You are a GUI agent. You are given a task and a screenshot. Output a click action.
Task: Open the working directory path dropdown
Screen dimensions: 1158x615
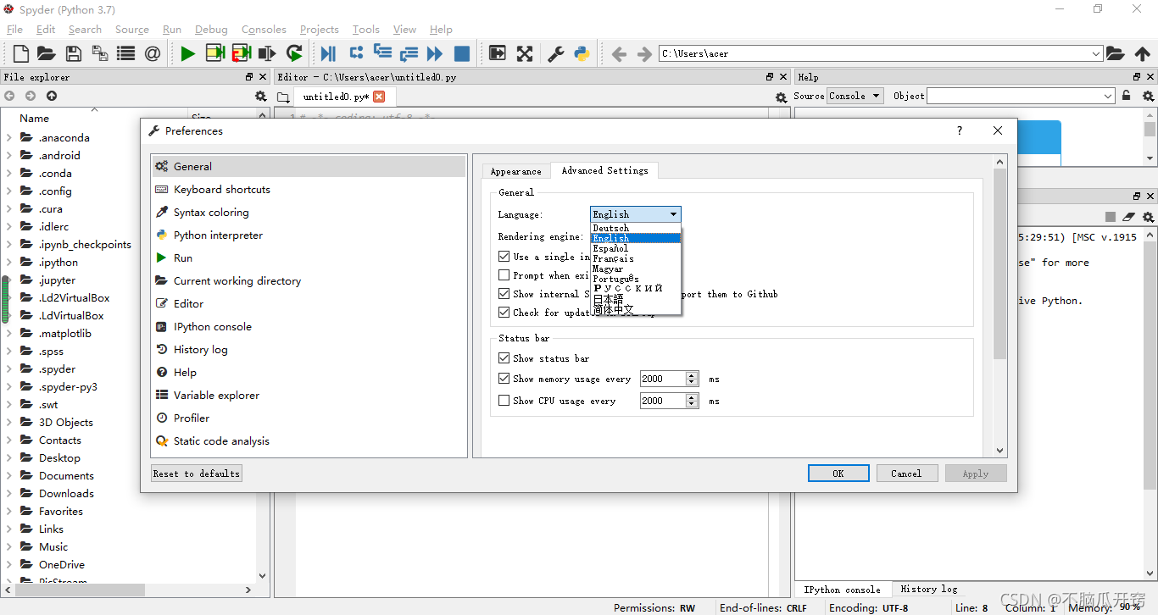tap(1096, 53)
